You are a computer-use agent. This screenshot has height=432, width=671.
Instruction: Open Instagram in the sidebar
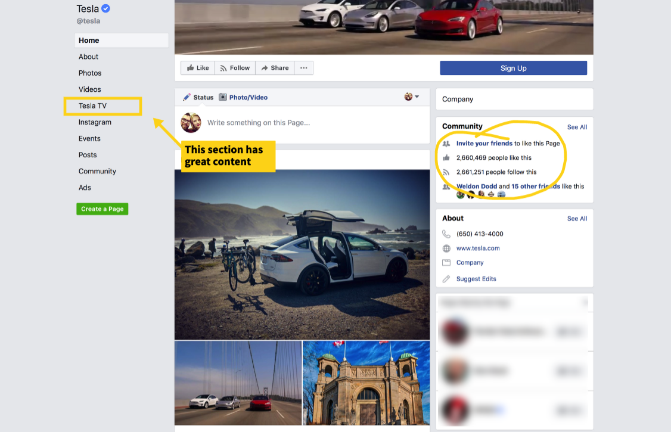coord(95,122)
